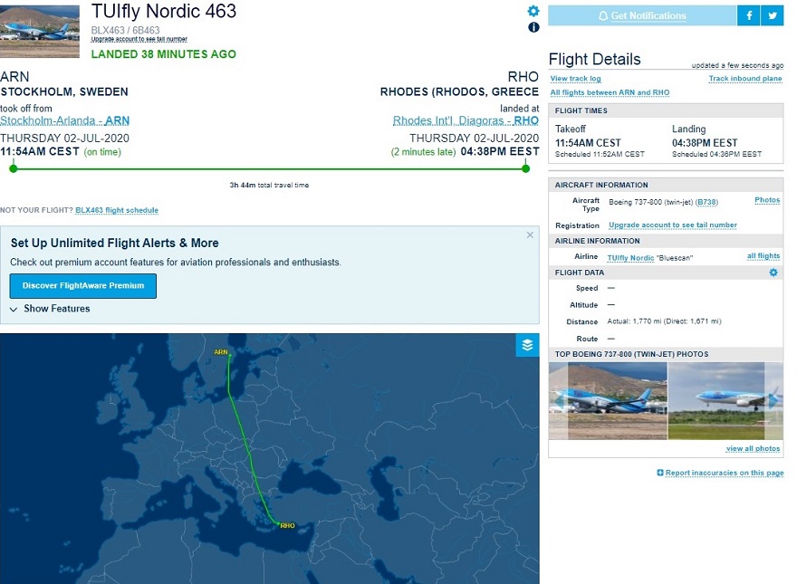The height and width of the screenshot is (584, 797).
Task: Expand Show Features section
Action: (51, 309)
